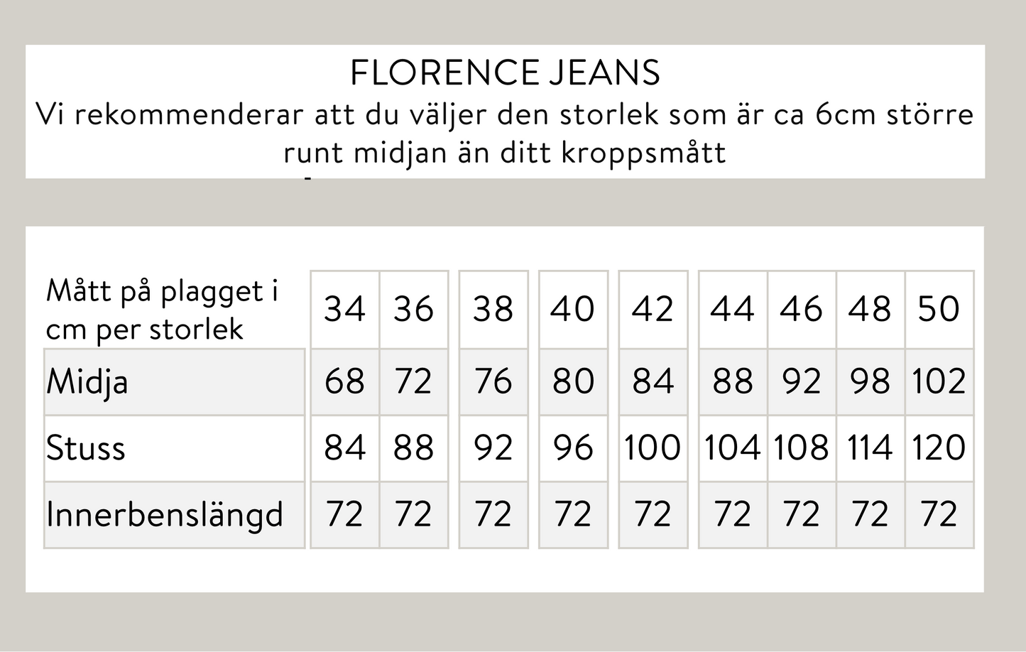Screen dimensions: 1026x652
Task: Click the Midja value 98 cell
Action: coord(870,381)
